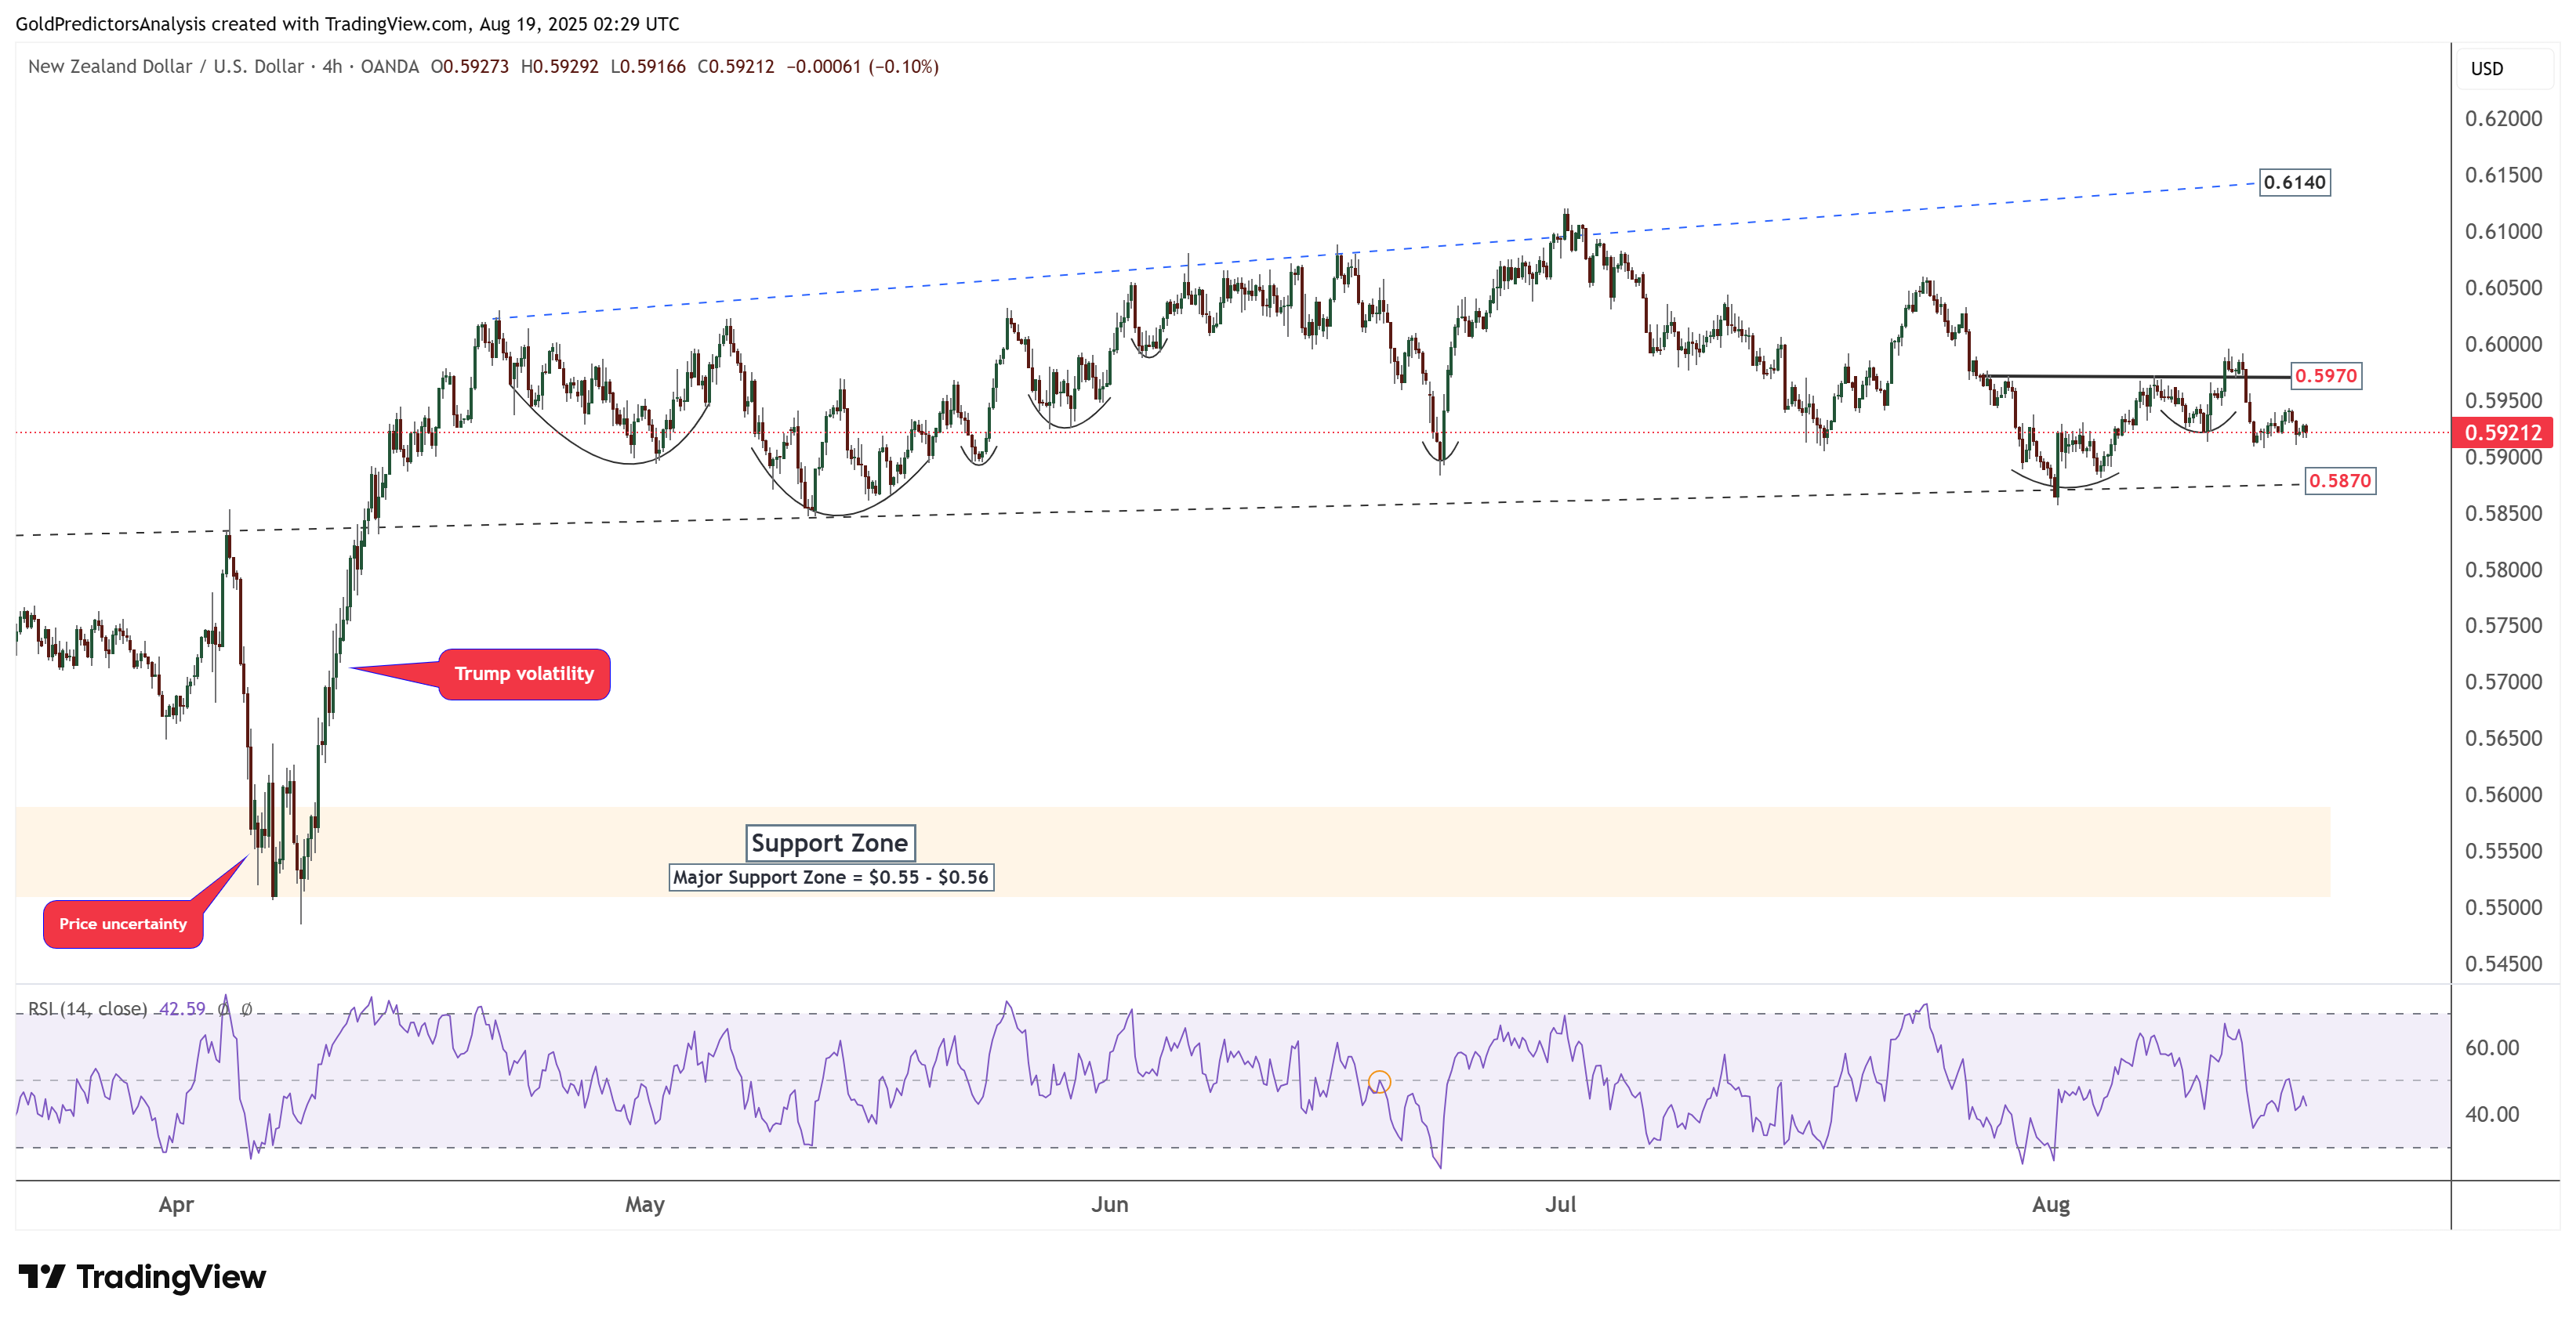The image size is (2576, 1324).
Task: Click the open price 'O0.59273' in header
Action: [x=469, y=66]
